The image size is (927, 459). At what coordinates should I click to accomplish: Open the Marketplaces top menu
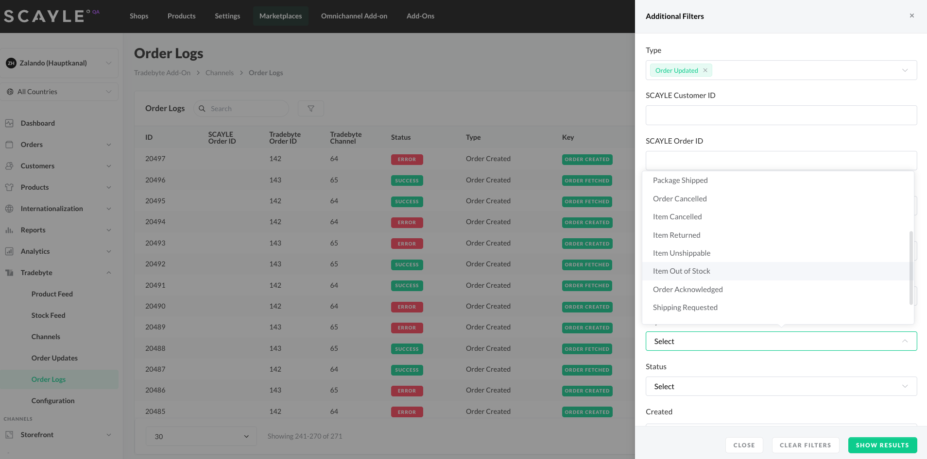(280, 16)
